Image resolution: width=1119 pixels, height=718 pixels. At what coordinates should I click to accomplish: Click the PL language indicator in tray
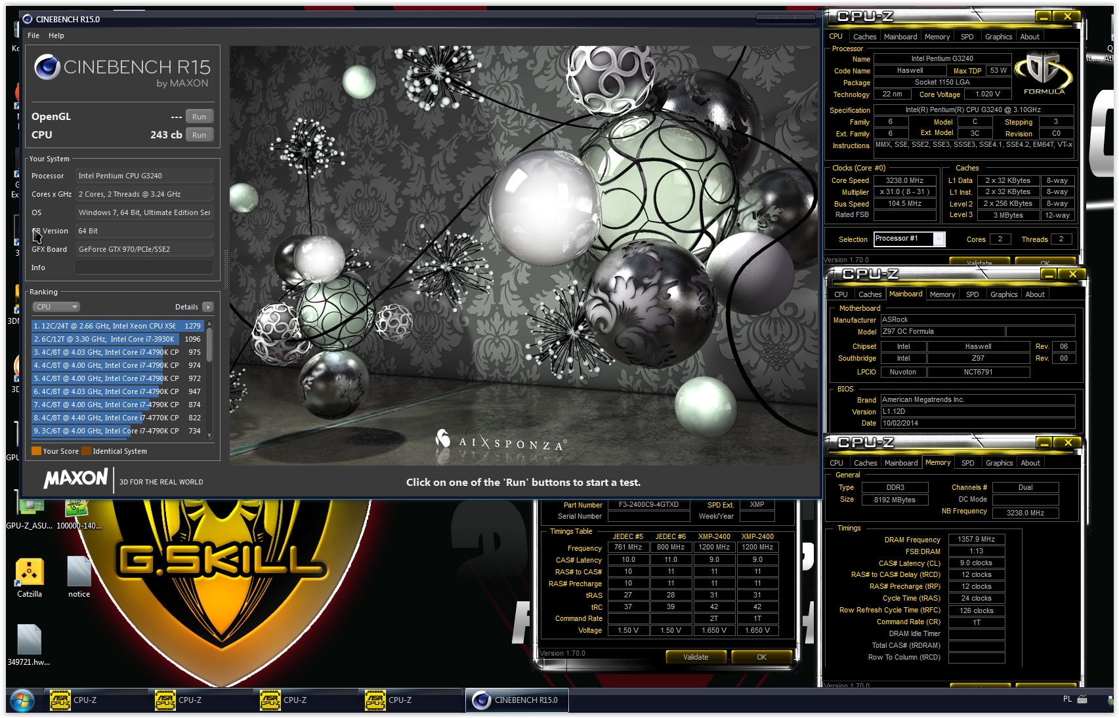pyautogui.click(x=1067, y=699)
